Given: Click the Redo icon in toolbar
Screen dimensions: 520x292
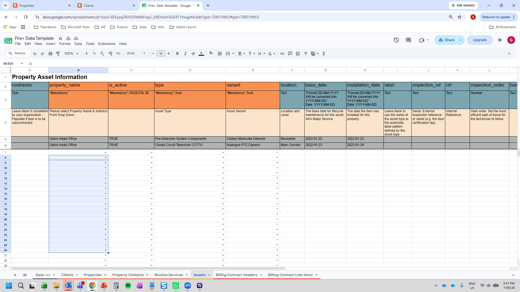Looking at the screenshot, I should pos(42,54).
